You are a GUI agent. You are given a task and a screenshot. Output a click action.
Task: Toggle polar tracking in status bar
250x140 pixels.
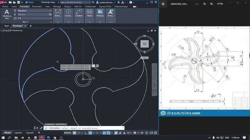[90, 133]
